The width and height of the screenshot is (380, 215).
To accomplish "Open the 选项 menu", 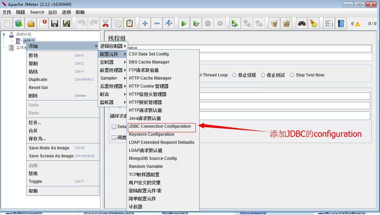I will coord(67,12).
